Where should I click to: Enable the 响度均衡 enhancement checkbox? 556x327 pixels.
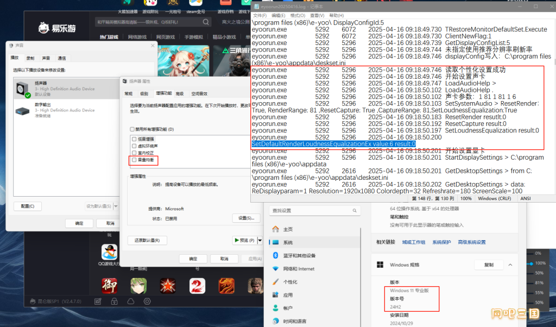click(134, 160)
